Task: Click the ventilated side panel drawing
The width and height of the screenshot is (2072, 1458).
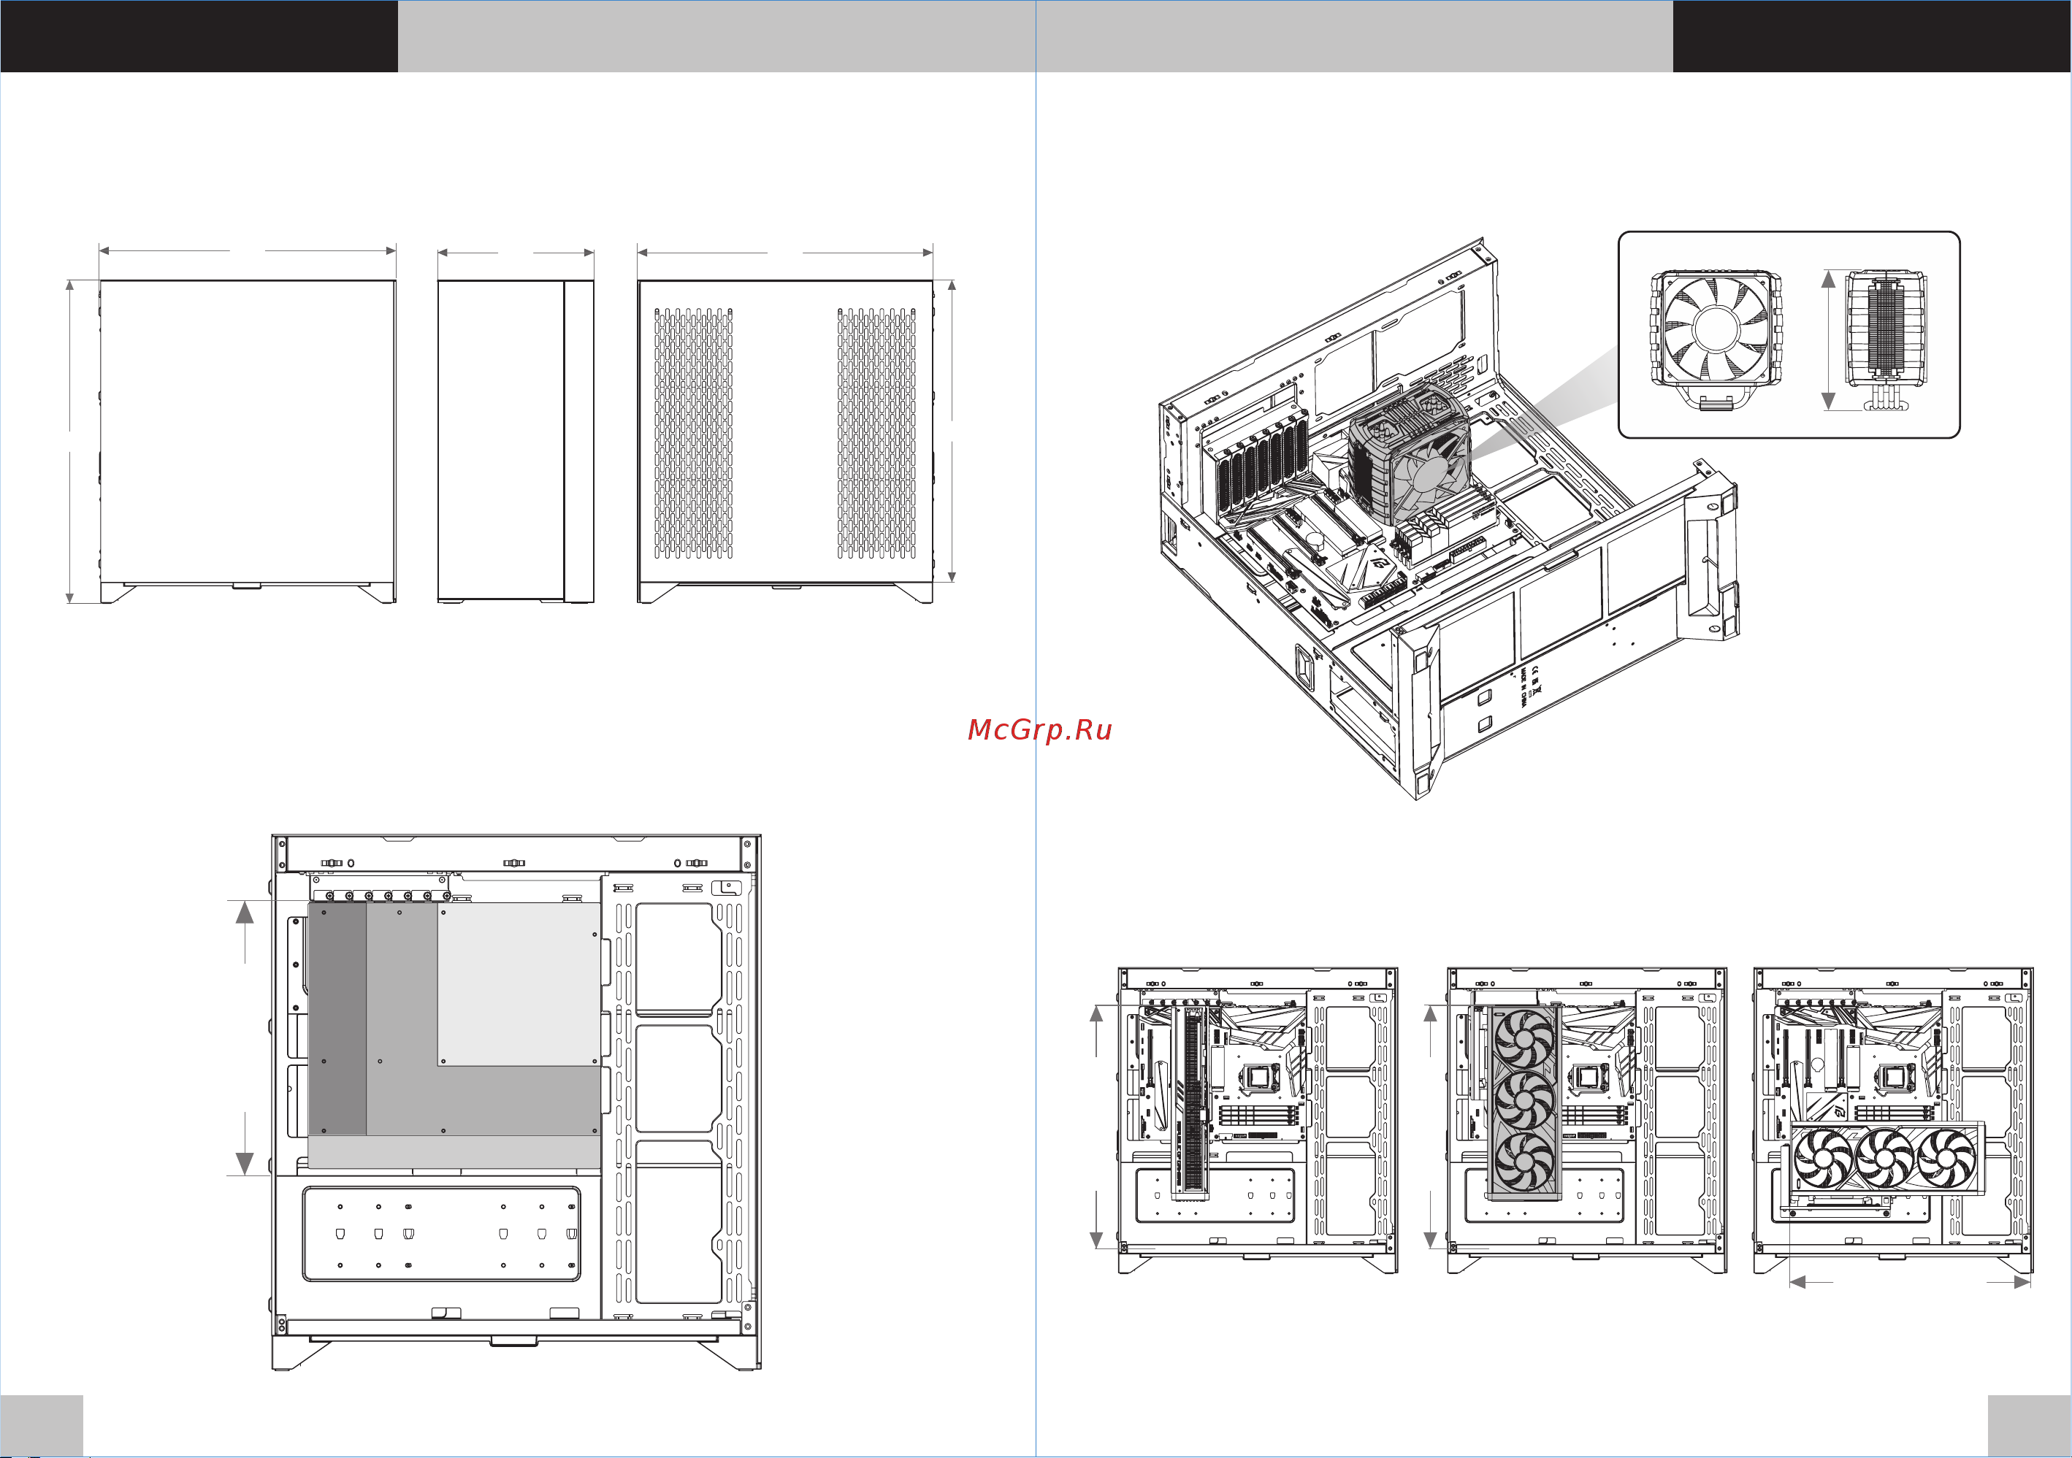Action: [785, 441]
